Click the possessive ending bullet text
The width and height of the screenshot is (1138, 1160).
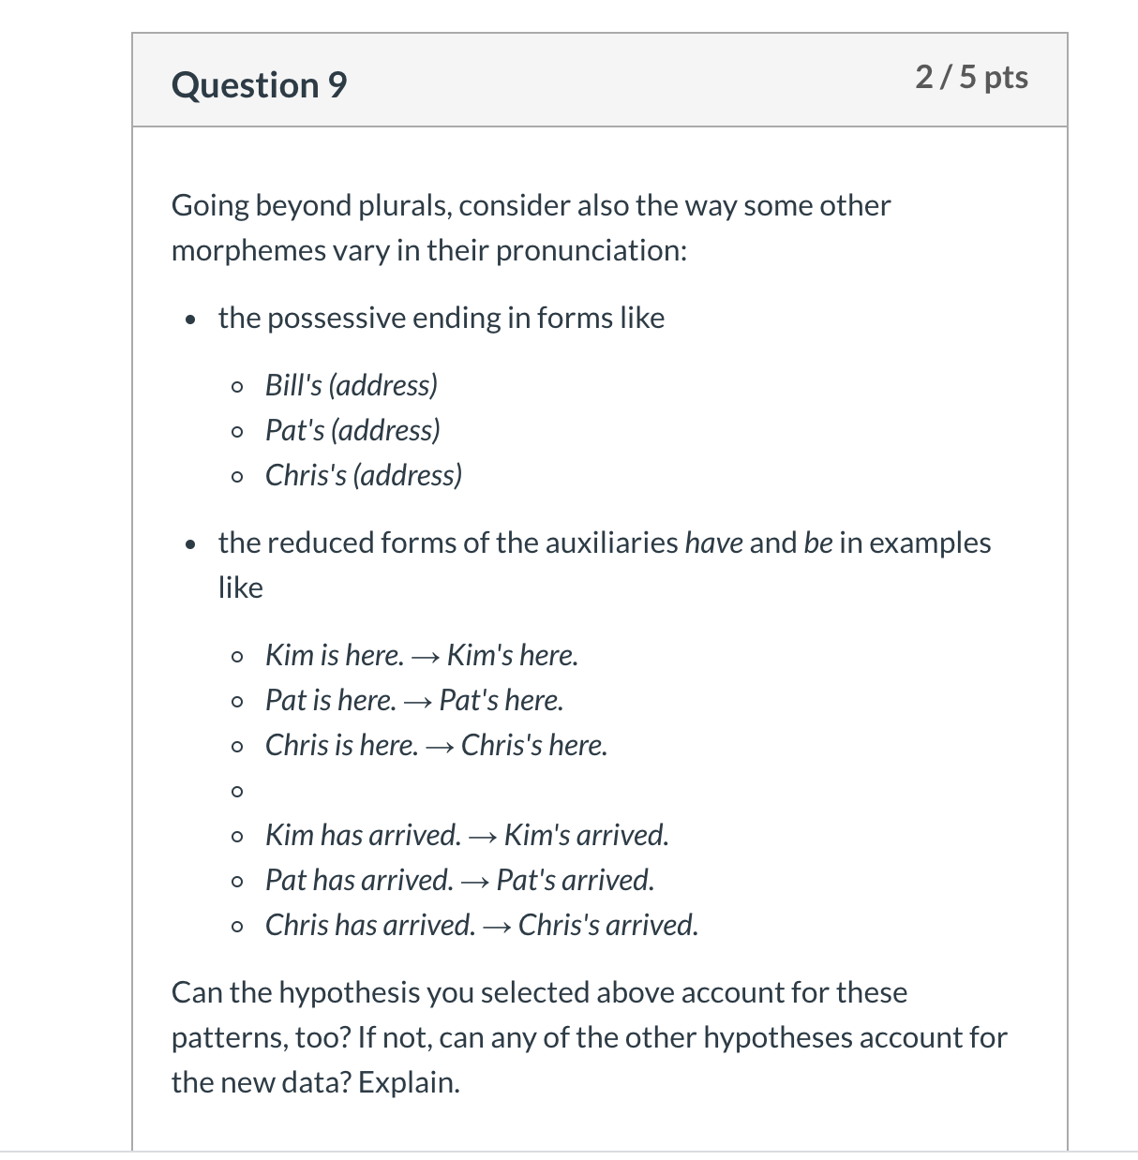point(442,318)
